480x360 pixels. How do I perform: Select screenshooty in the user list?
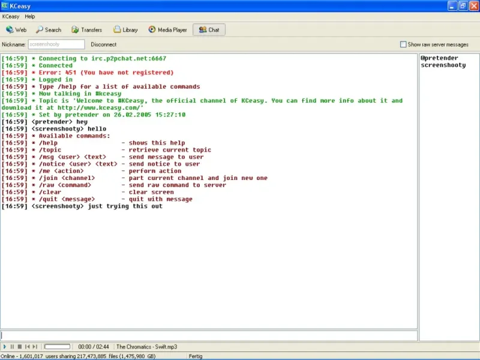pos(443,65)
